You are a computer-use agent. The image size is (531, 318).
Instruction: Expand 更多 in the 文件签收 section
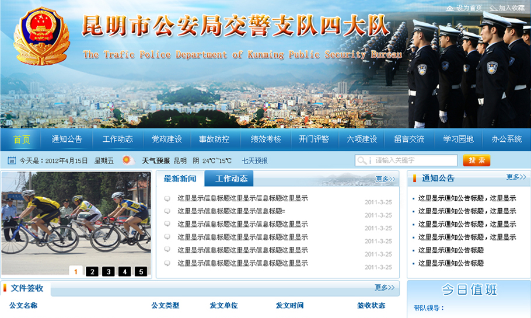tap(385, 288)
